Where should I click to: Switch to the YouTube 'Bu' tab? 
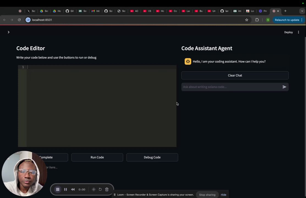tap(199, 11)
